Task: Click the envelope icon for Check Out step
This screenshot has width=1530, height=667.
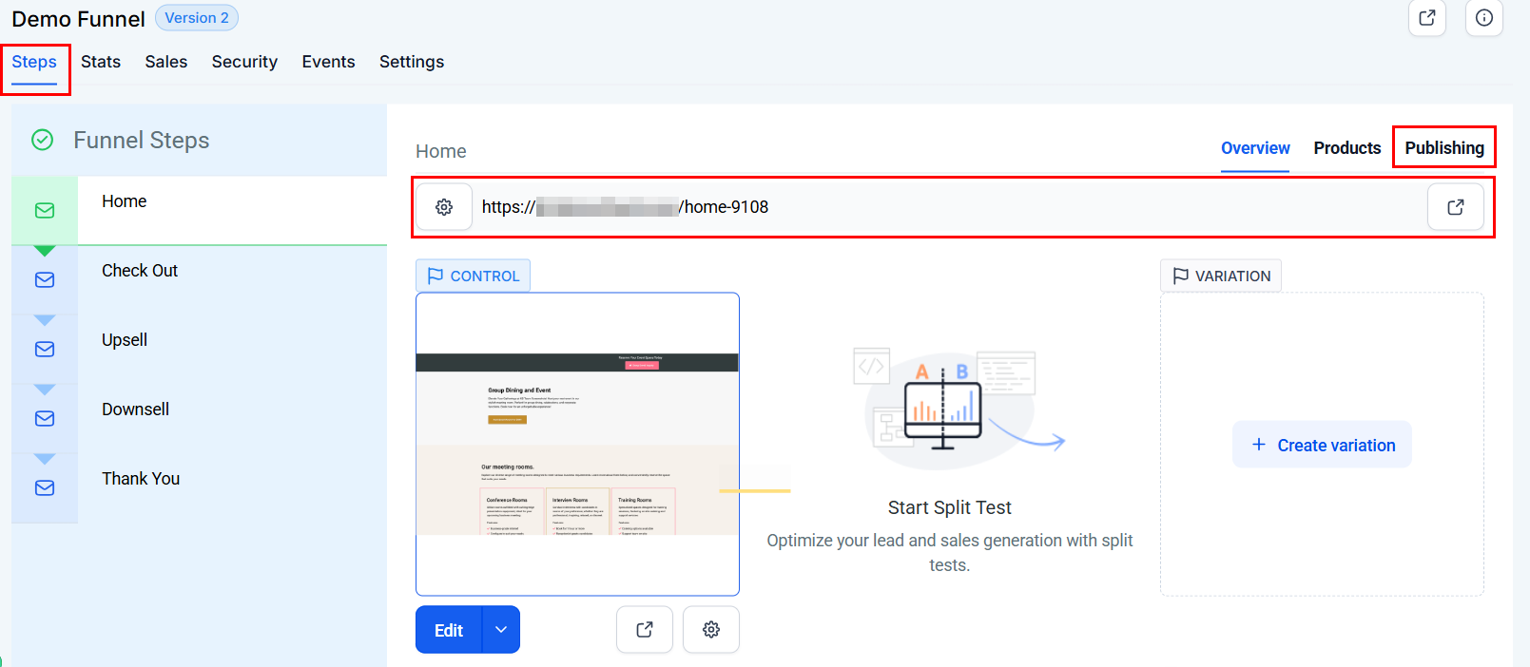Action: coord(45,280)
